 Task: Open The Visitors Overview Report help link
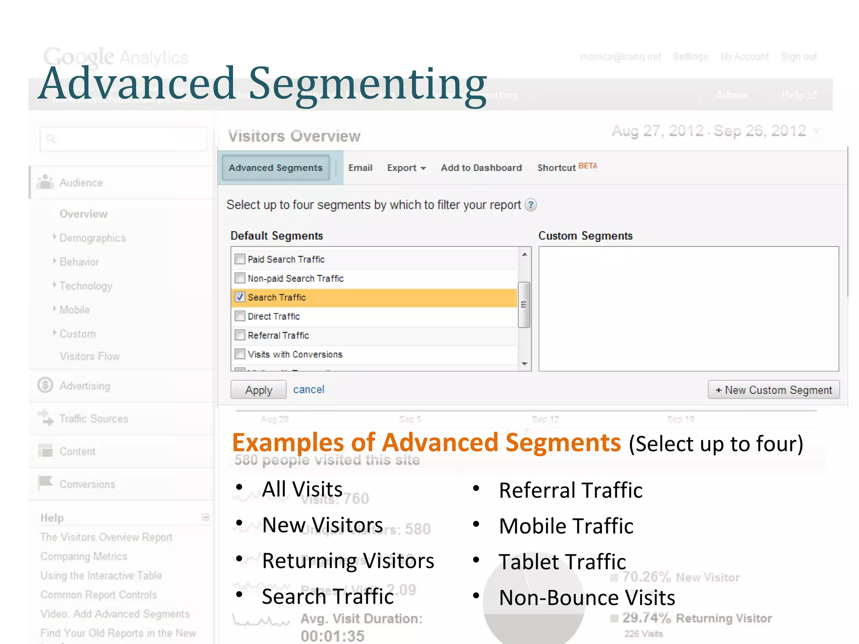[x=106, y=537]
